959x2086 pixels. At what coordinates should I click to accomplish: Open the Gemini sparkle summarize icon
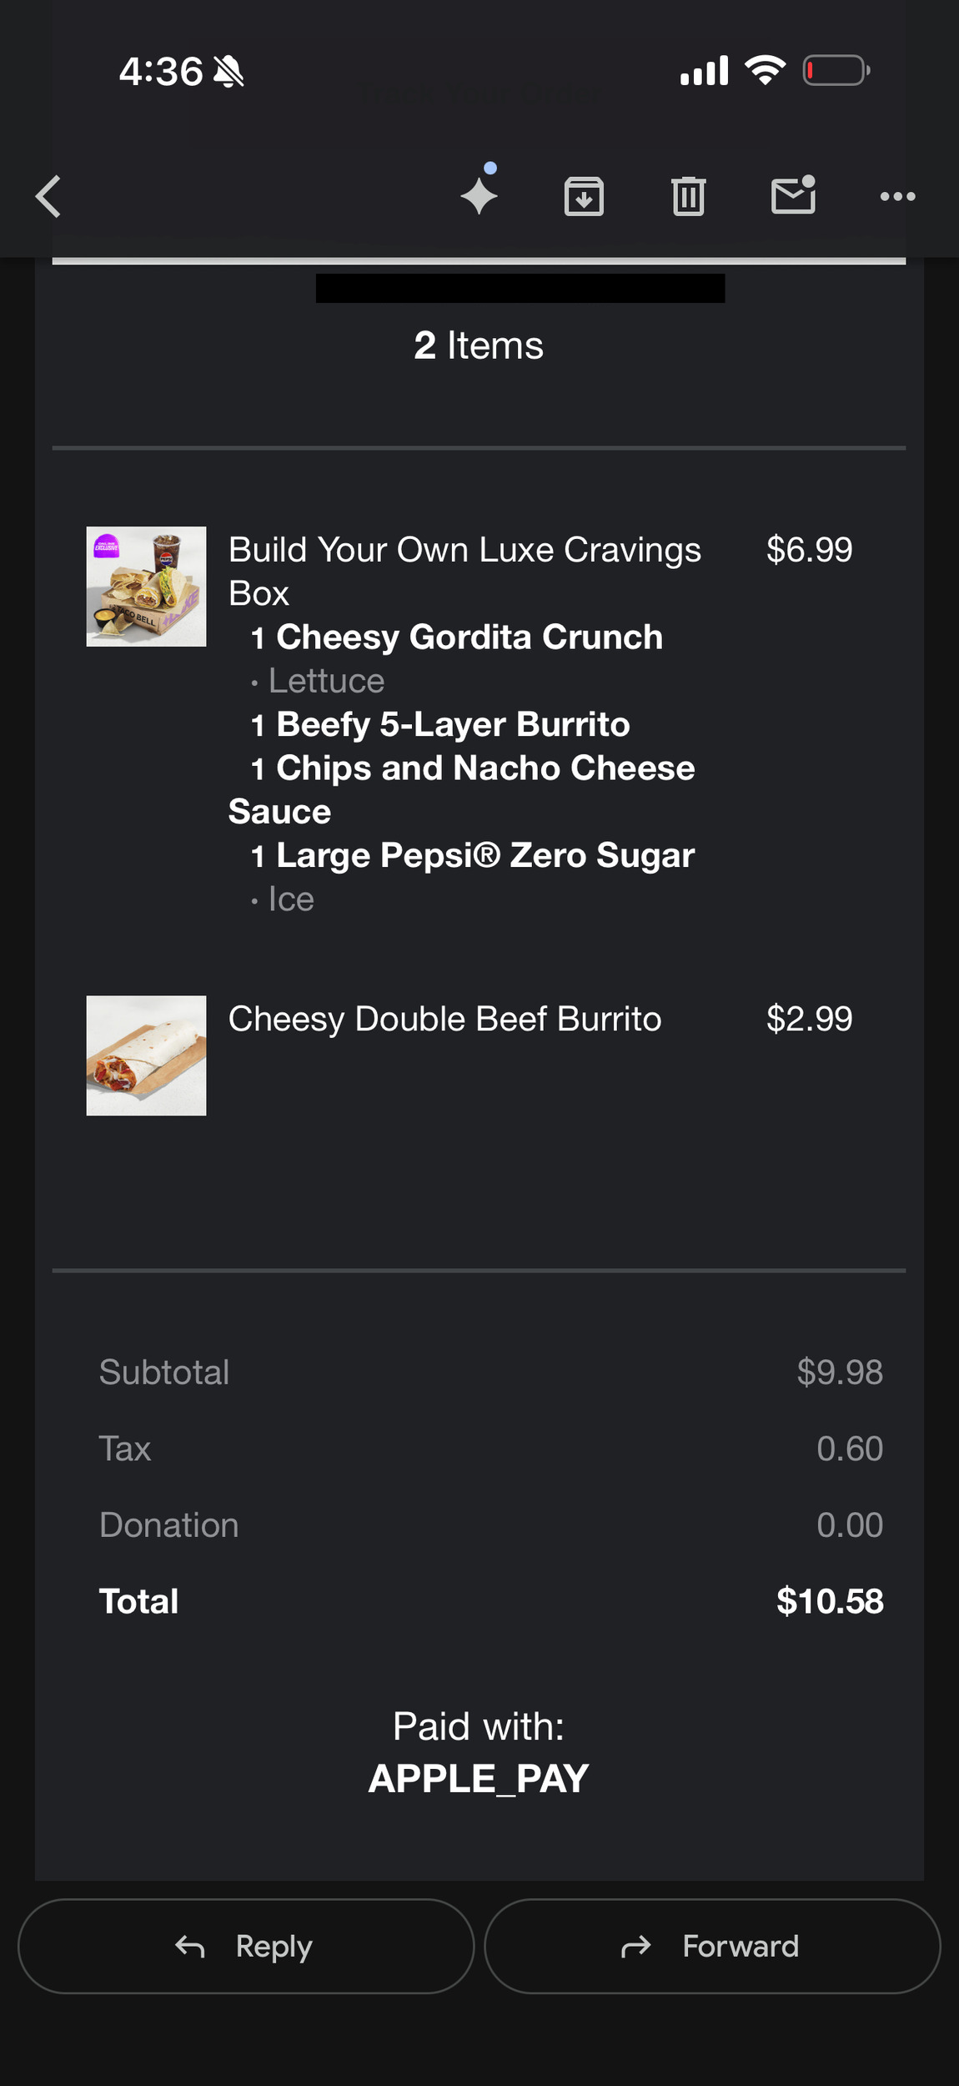click(x=479, y=195)
